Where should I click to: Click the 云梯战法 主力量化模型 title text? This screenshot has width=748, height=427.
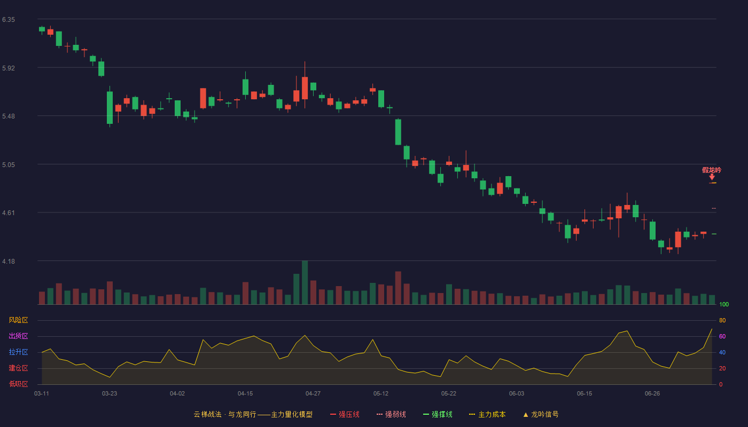coord(253,414)
